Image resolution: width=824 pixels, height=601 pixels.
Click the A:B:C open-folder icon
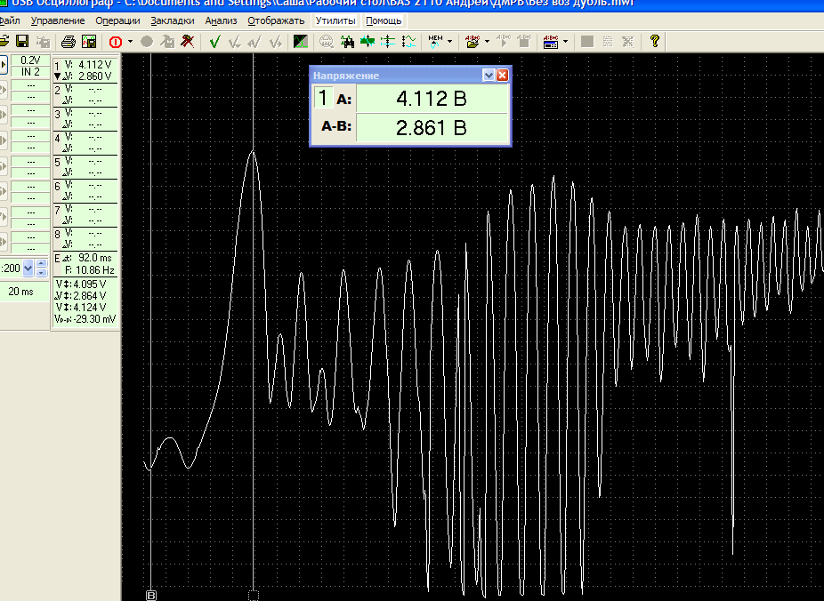[x=473, y=42]
